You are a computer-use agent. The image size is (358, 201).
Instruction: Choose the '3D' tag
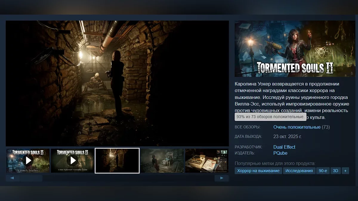[336, 171]
